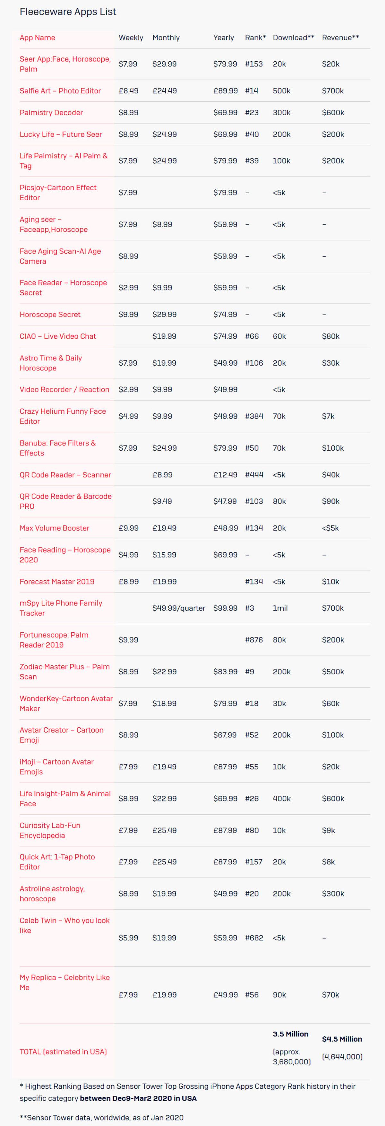
Task: Click the $4.5 Million revenue total
Action: (x=342, y=1039)
